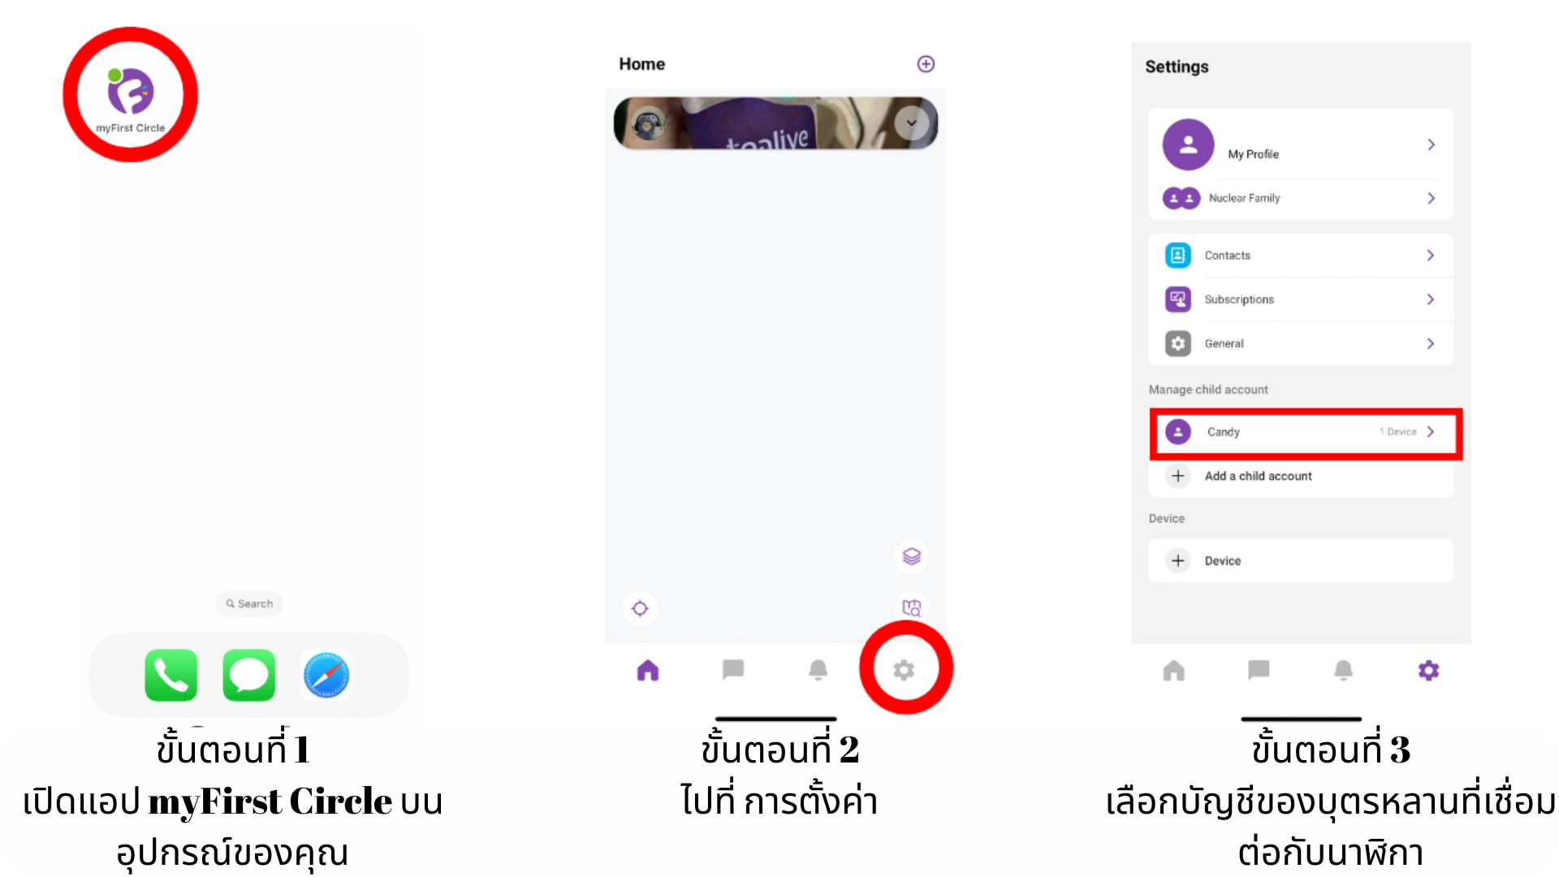Tap the plus Device row

[1301, 560]
